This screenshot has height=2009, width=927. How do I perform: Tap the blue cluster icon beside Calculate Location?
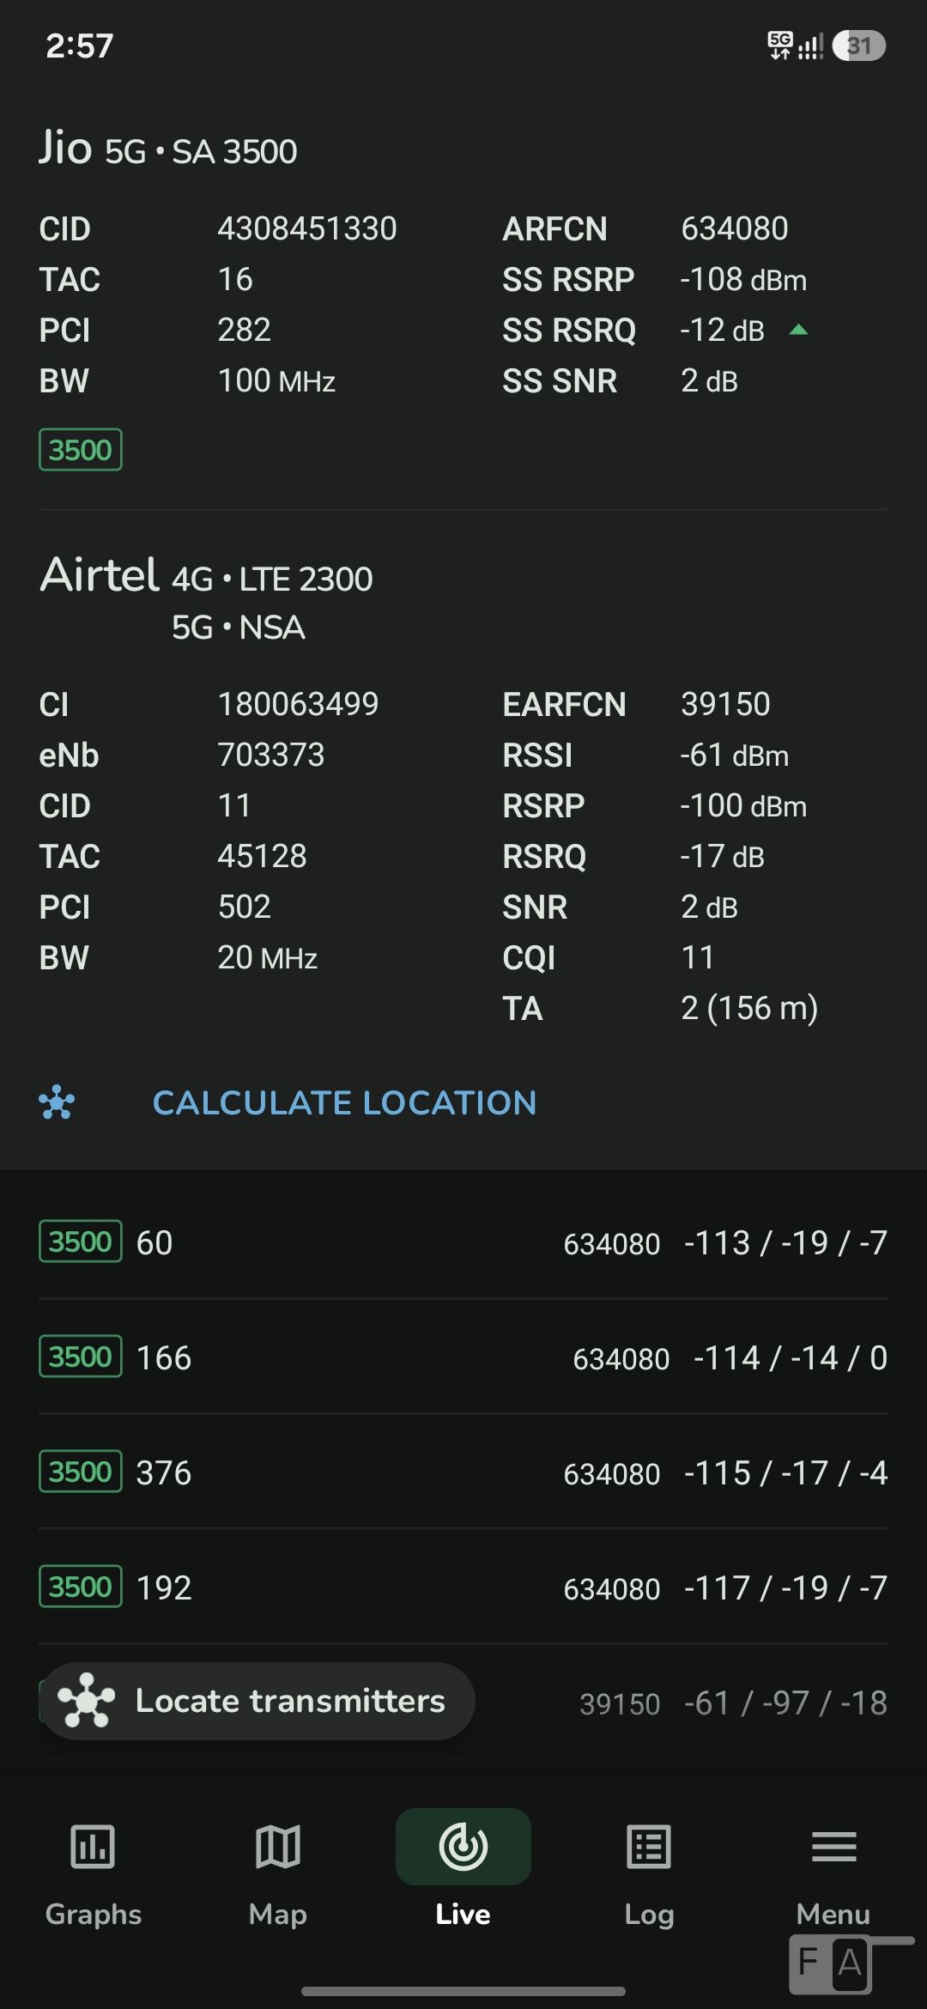(x=57, y=1103)
